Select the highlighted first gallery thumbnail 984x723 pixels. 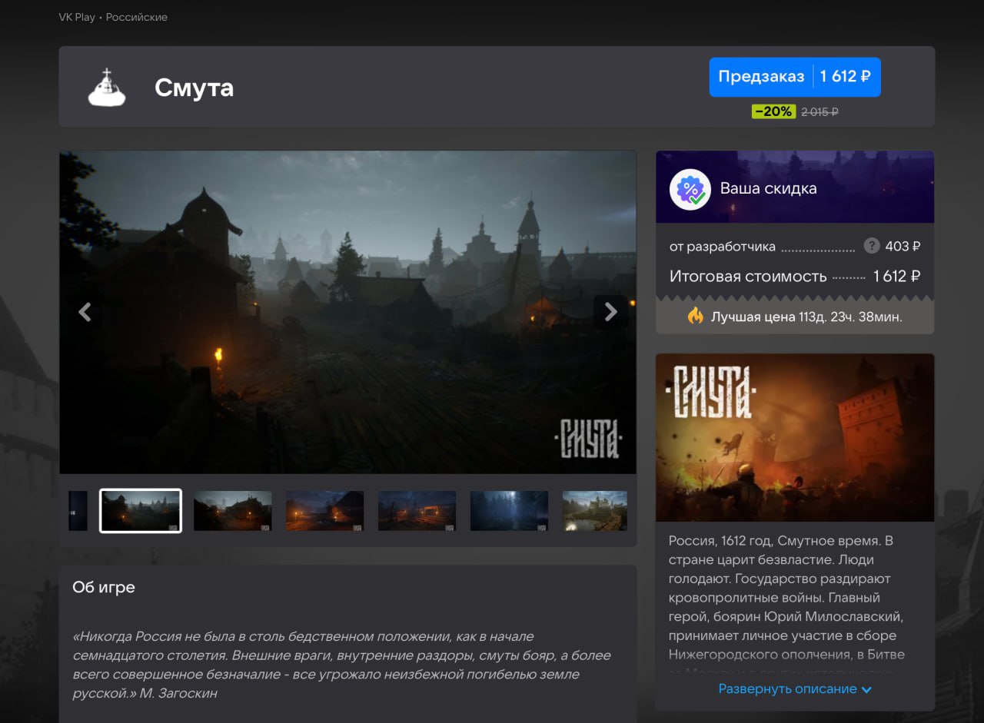coord(141,511)
